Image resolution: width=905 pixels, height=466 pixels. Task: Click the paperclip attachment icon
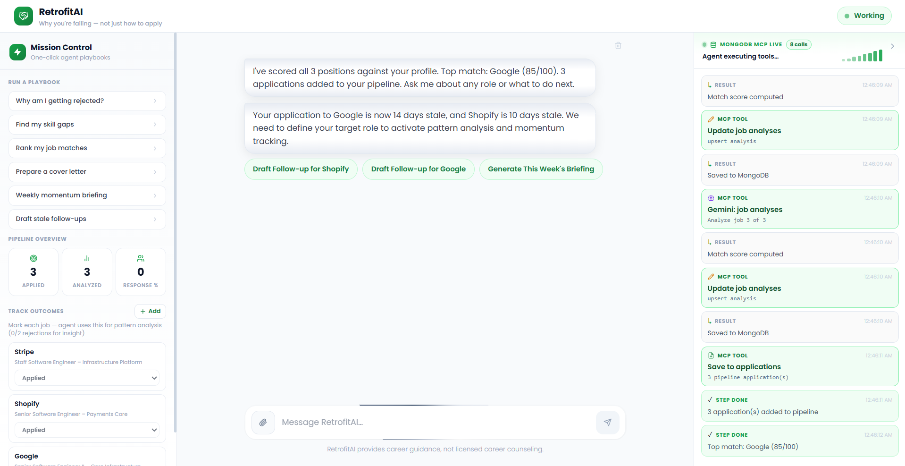263,423
